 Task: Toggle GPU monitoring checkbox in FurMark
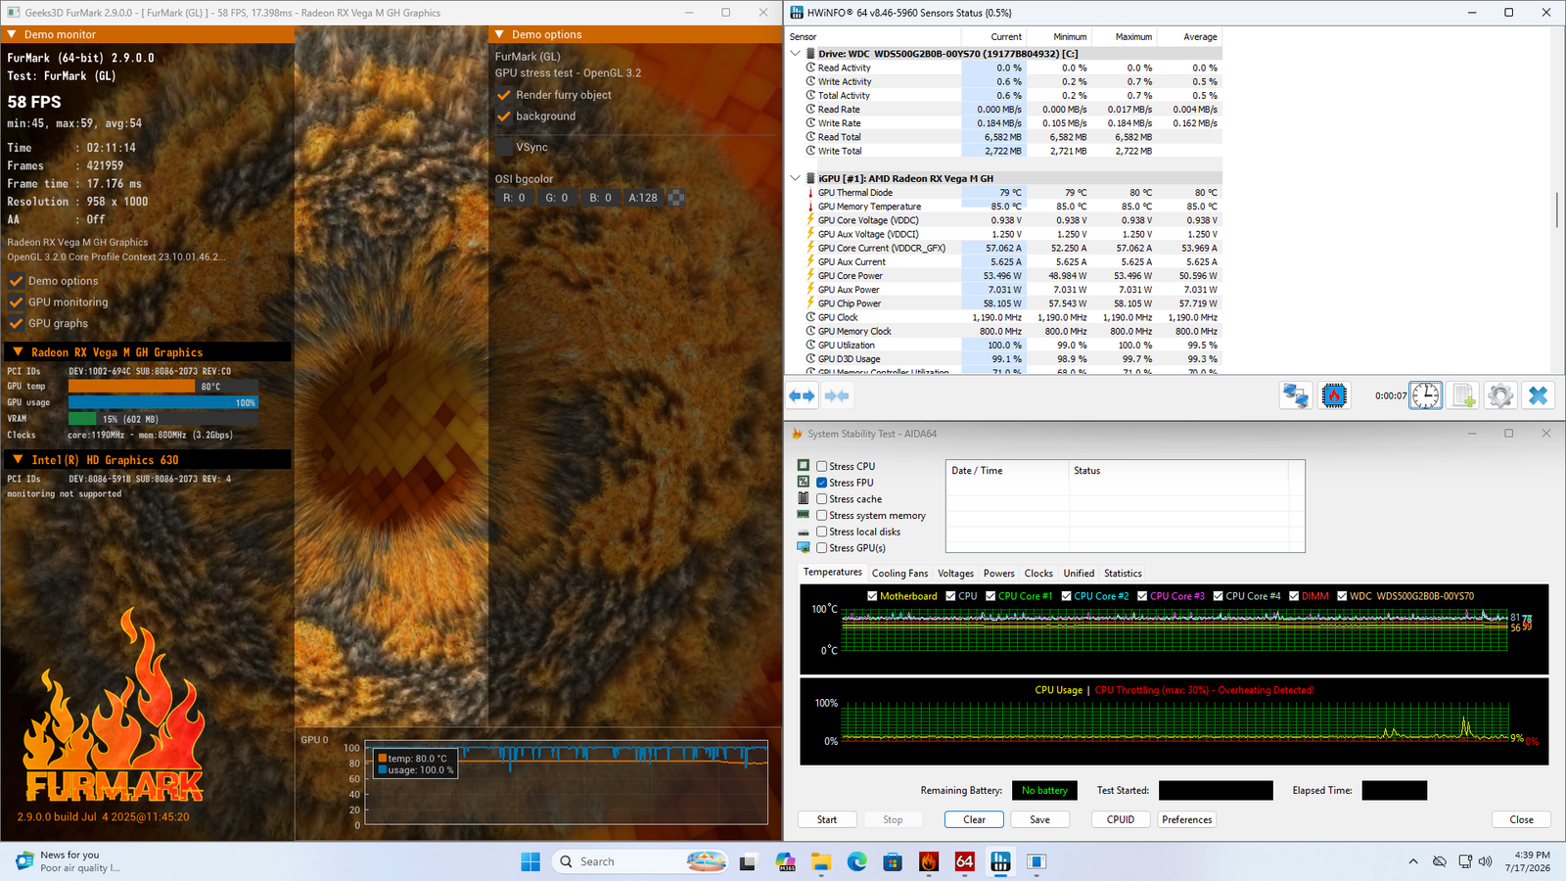click(x=16, y=302)
